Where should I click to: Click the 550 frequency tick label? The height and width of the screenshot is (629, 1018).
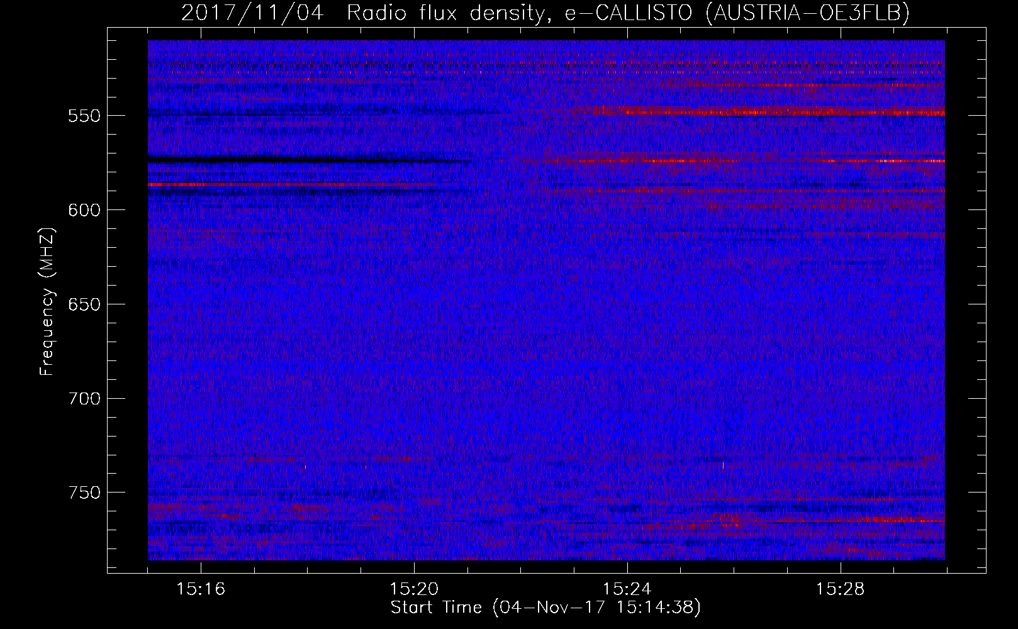click(84, 116)
